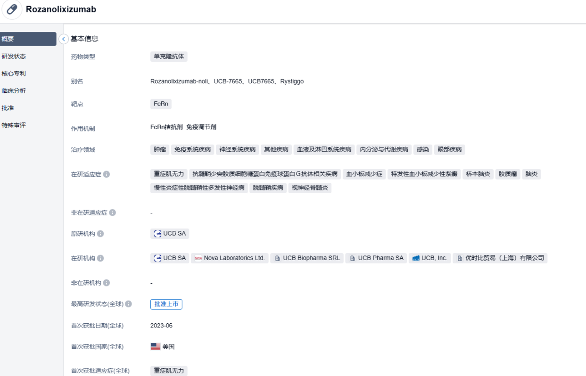Viewport: 586px width, 376px height.
Task: Click the United States flag icon
Action: click(156, 347)
